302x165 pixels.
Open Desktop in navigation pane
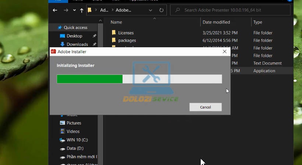74,36
